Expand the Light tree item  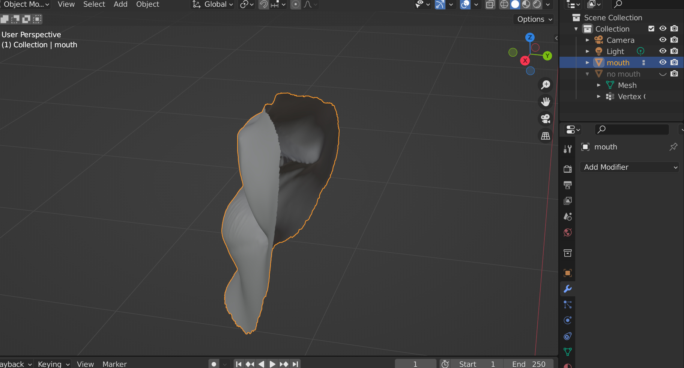[x=588, y=51]
